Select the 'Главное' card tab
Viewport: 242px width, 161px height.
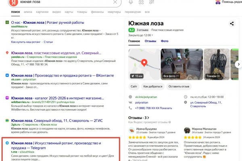pos(134,41)
